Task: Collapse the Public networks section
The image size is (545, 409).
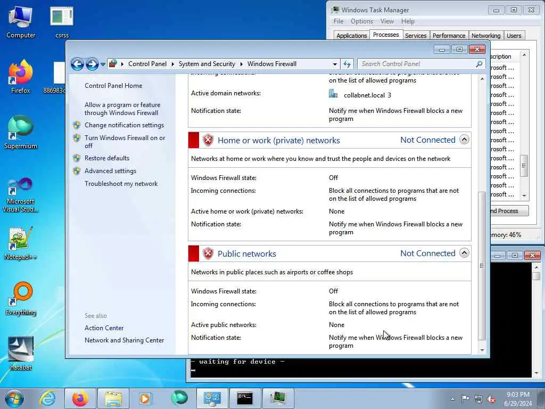Action: 464,253
